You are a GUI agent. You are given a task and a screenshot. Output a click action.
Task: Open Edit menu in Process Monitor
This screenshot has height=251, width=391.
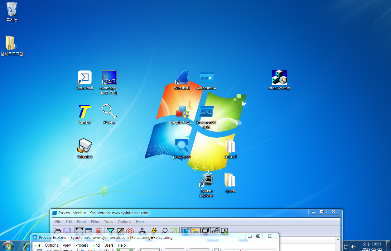click(x=69, y=222)
